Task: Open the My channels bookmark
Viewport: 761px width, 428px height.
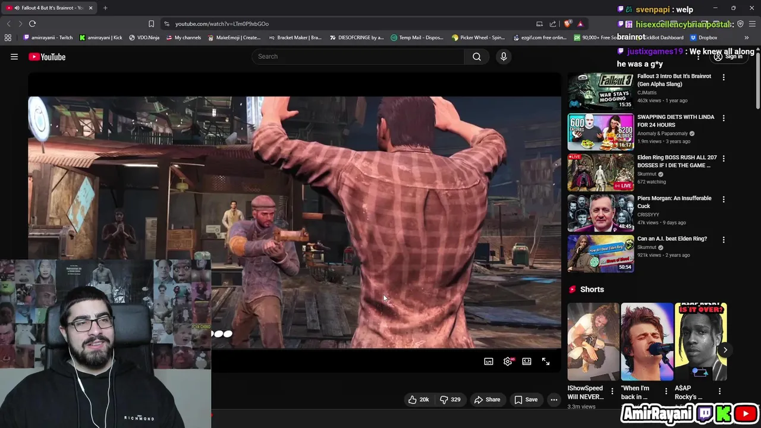Action: coord(184,37)
